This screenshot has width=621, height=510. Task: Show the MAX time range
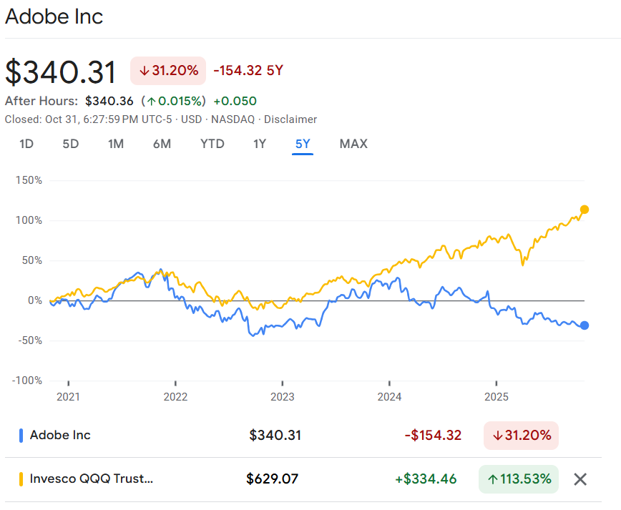pyautogui.click(x=353, y=144)
